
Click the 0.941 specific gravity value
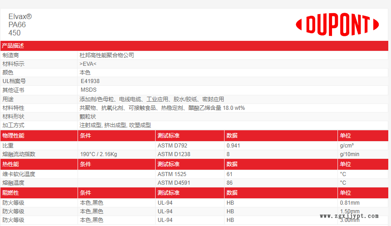tap(233, 146)
